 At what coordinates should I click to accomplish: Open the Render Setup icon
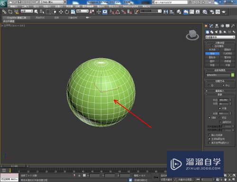[212, 12]
